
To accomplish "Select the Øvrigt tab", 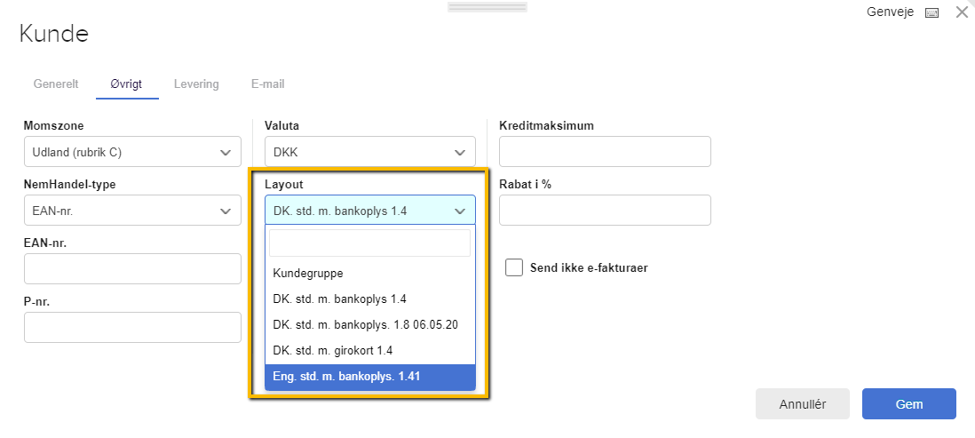I will click(126, 84).
